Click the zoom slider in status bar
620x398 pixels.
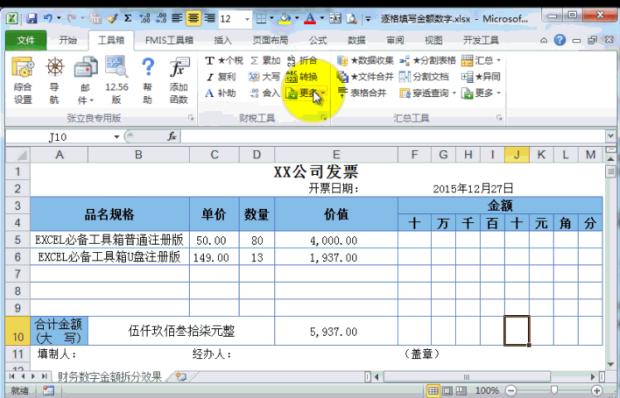[x=554, y=391]
